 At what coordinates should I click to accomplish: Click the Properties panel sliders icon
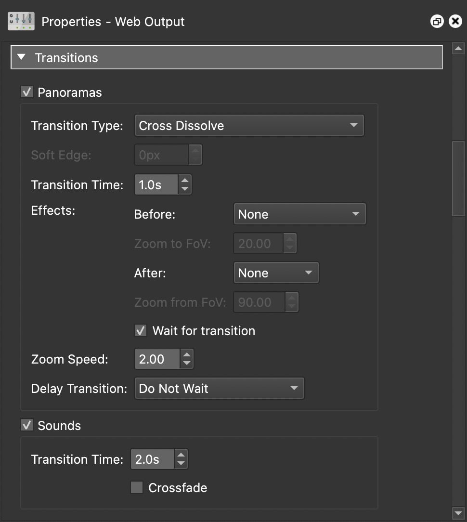point(21,21)
